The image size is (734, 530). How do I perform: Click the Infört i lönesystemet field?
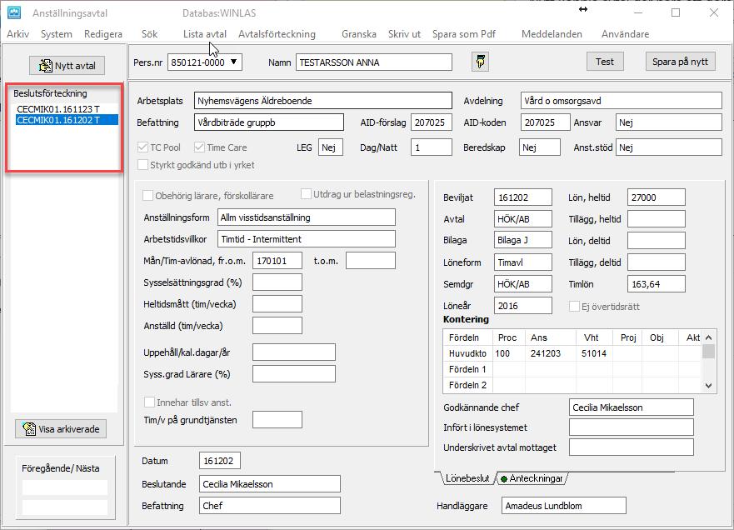[x=631, y=427]
